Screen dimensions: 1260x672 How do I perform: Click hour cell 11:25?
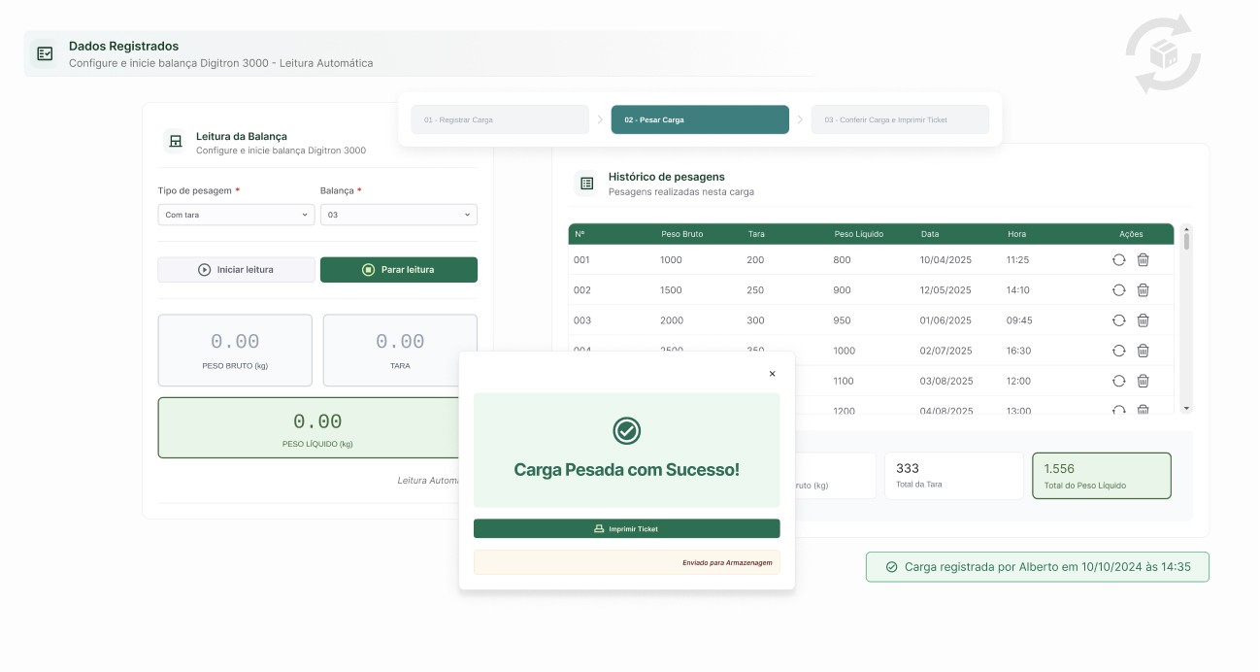[1018, 260]
